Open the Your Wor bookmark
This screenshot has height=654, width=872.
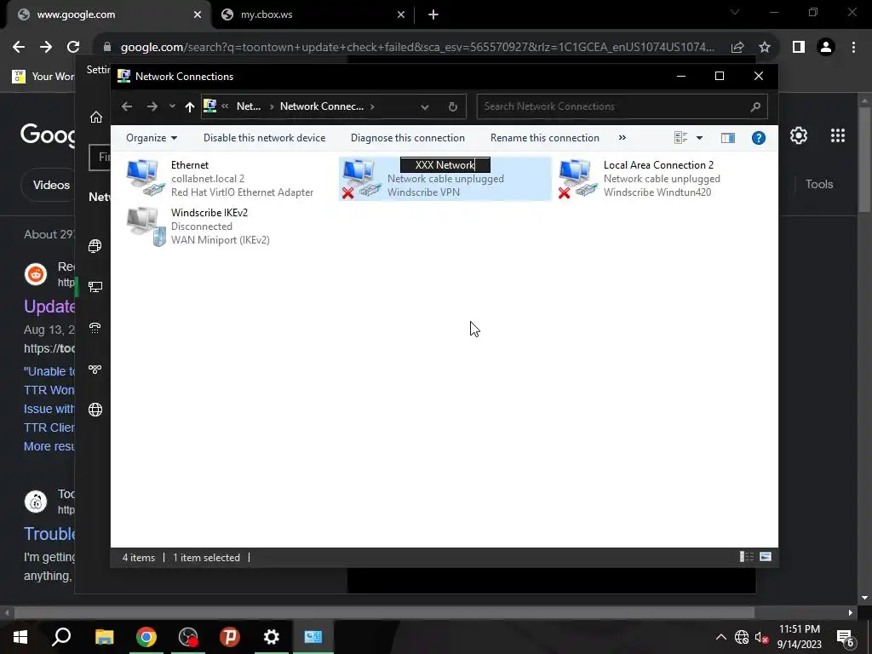pos(43,76)
